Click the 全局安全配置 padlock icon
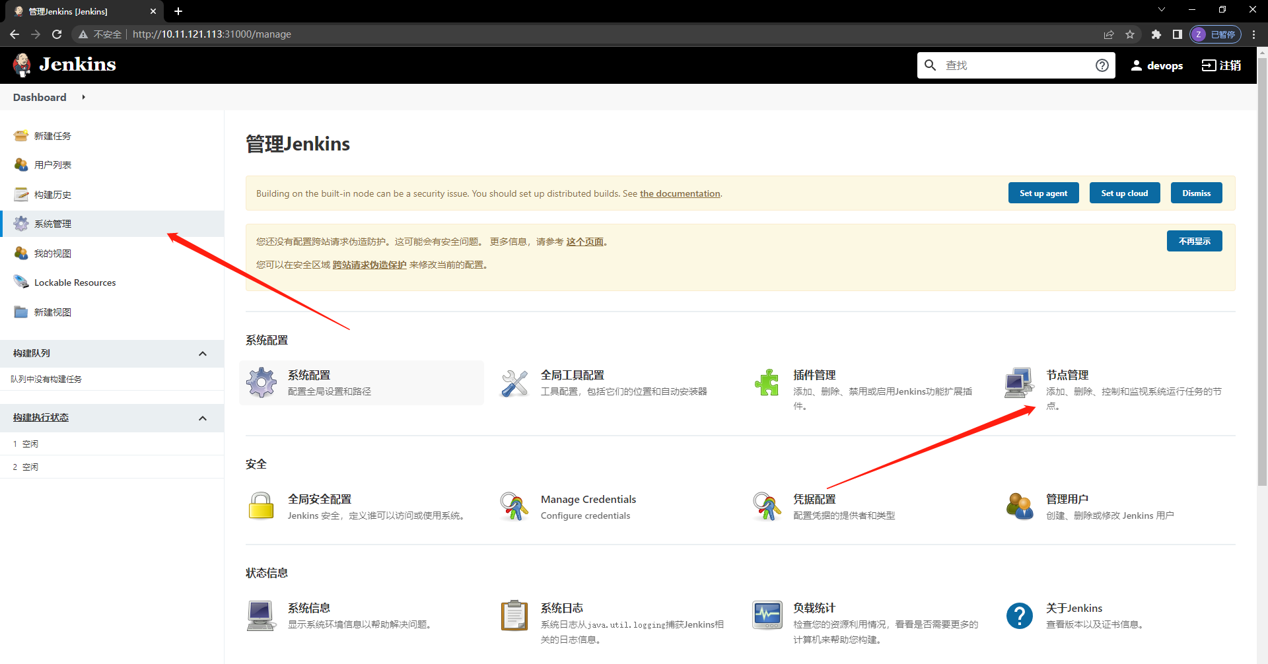1268x664 pixels. click(262, 506)
